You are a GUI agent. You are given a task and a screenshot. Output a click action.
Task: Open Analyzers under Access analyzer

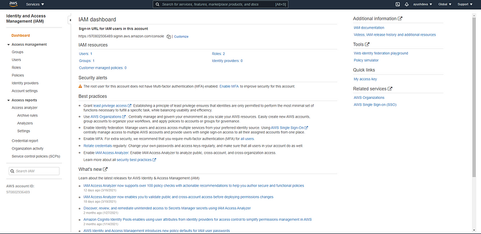[x=25, y=123]
